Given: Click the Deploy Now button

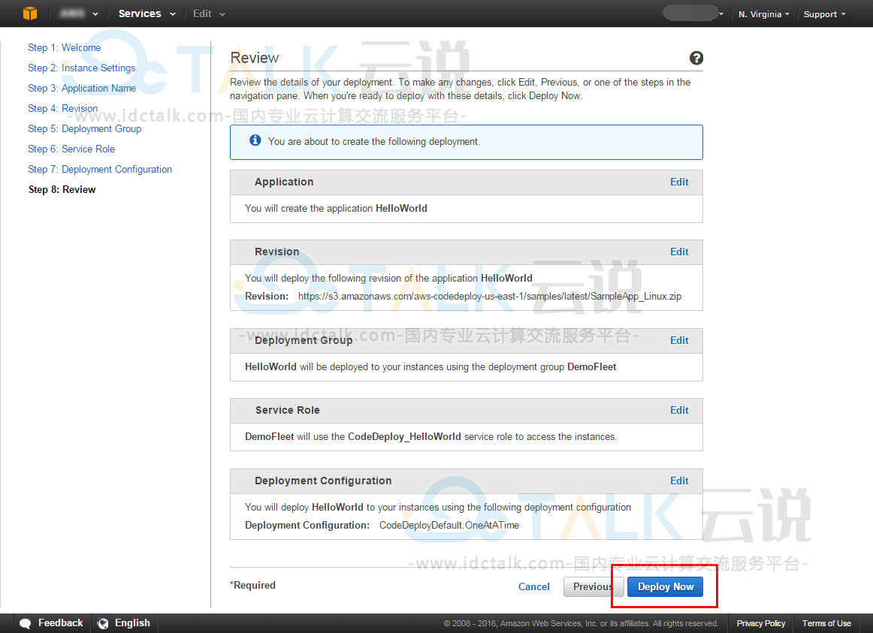Looking at the screenshot, I should 666,587.
